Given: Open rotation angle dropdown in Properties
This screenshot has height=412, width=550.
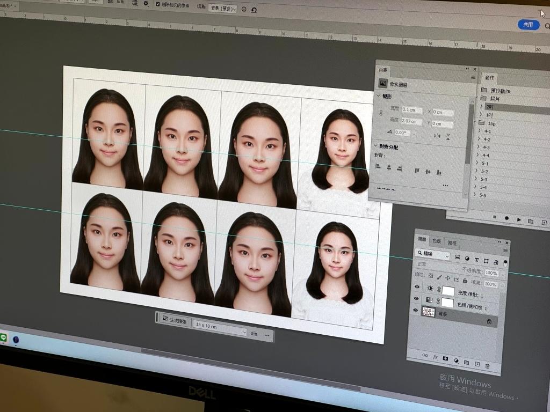Looking at the screenshot, I should [414, 134].
